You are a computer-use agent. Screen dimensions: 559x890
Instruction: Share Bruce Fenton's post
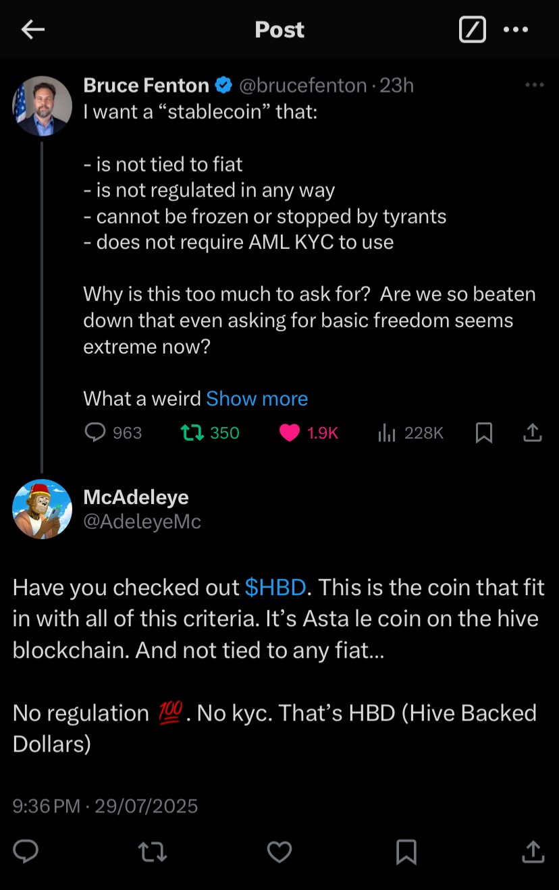[x=533, y=433]
